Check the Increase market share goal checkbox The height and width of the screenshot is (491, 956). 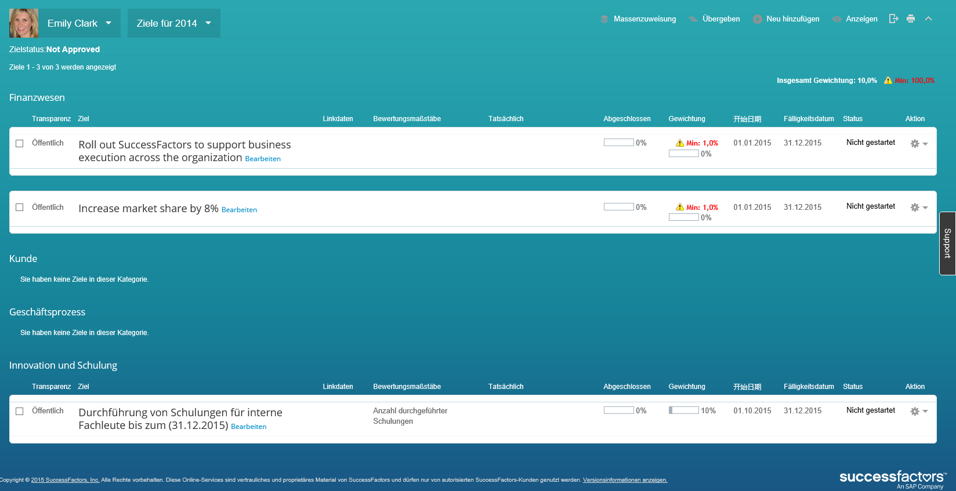click(x=20, y=207)
